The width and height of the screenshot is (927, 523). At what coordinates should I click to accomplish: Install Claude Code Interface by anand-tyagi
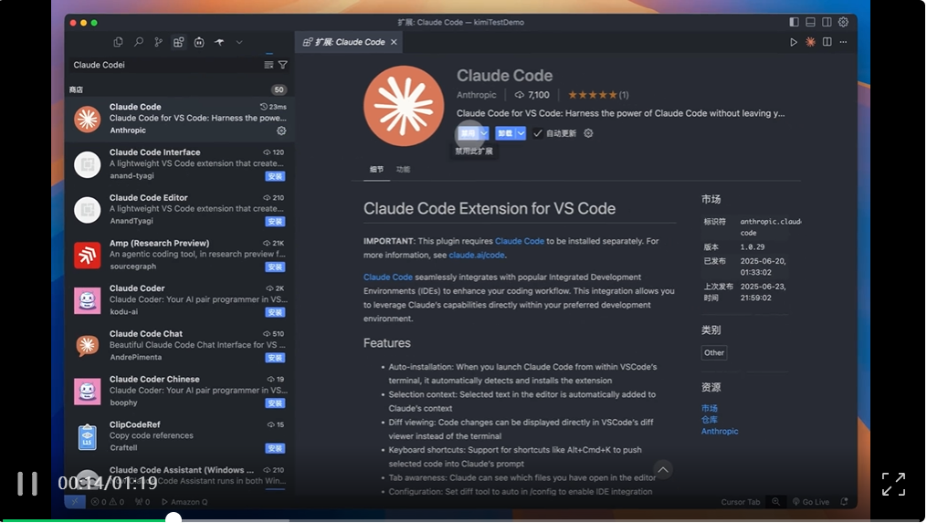point(276,176)
